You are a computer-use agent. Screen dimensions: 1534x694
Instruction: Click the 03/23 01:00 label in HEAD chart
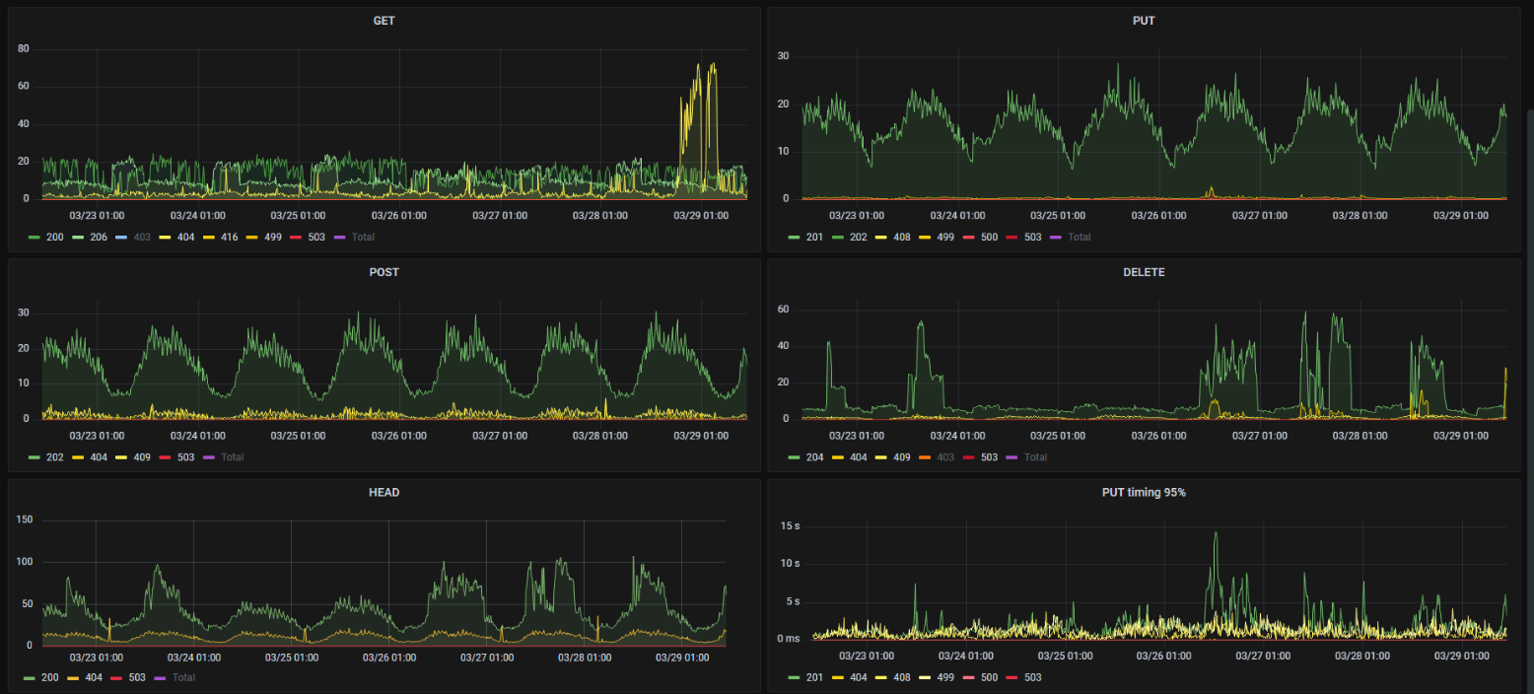97,657
